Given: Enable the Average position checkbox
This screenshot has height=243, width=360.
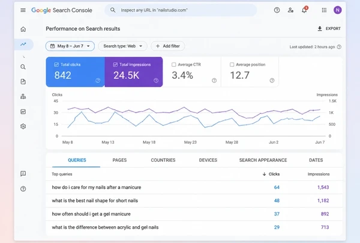Looking at the screenshot, I should 232,65.
